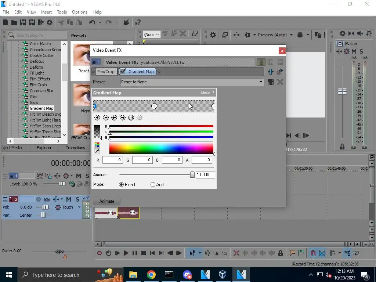376x282 pixels.
Task: Toggle automatic crossfades icon
Action: 322,253
